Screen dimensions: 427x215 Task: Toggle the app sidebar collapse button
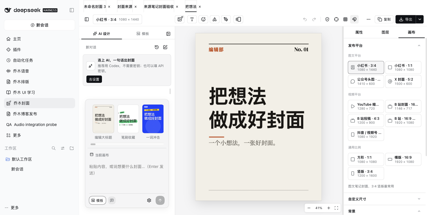pyautogui.click(x=72, y=10)
